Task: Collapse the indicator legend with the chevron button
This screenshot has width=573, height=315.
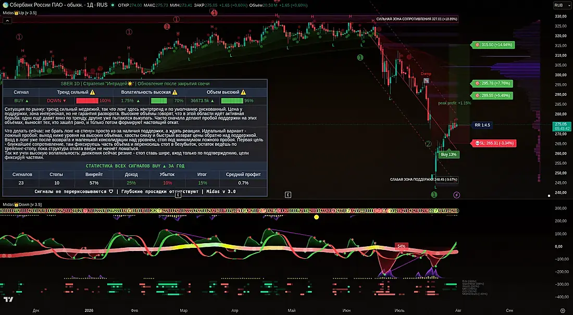Action: point(7,20)
